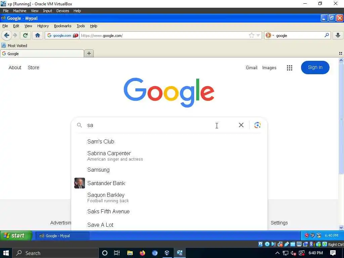
Task: Open the Settings link in footer
Action: [279, 223]
